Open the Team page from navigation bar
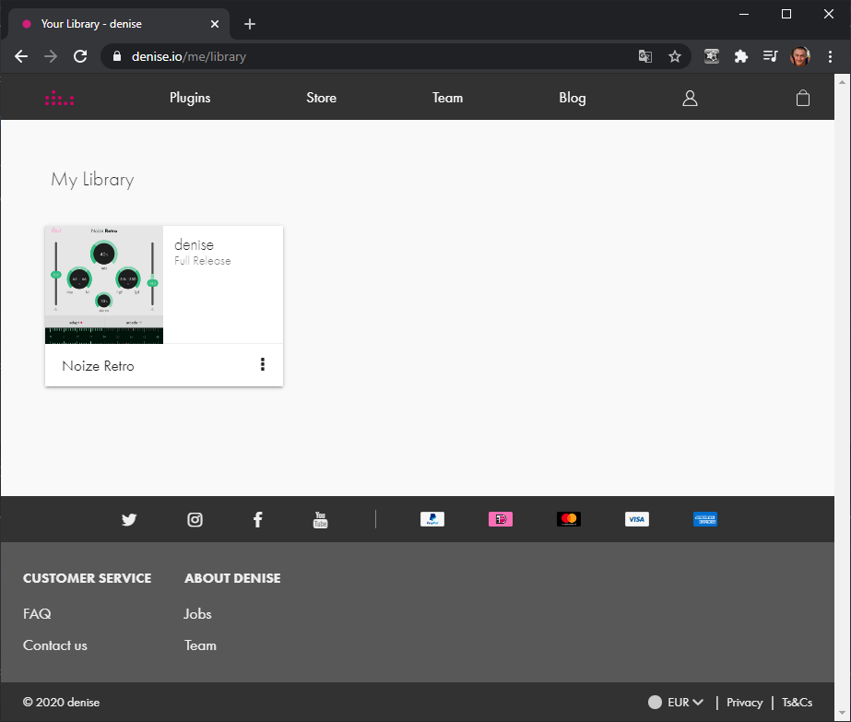851x722 pixels. (x=448, y=99)
